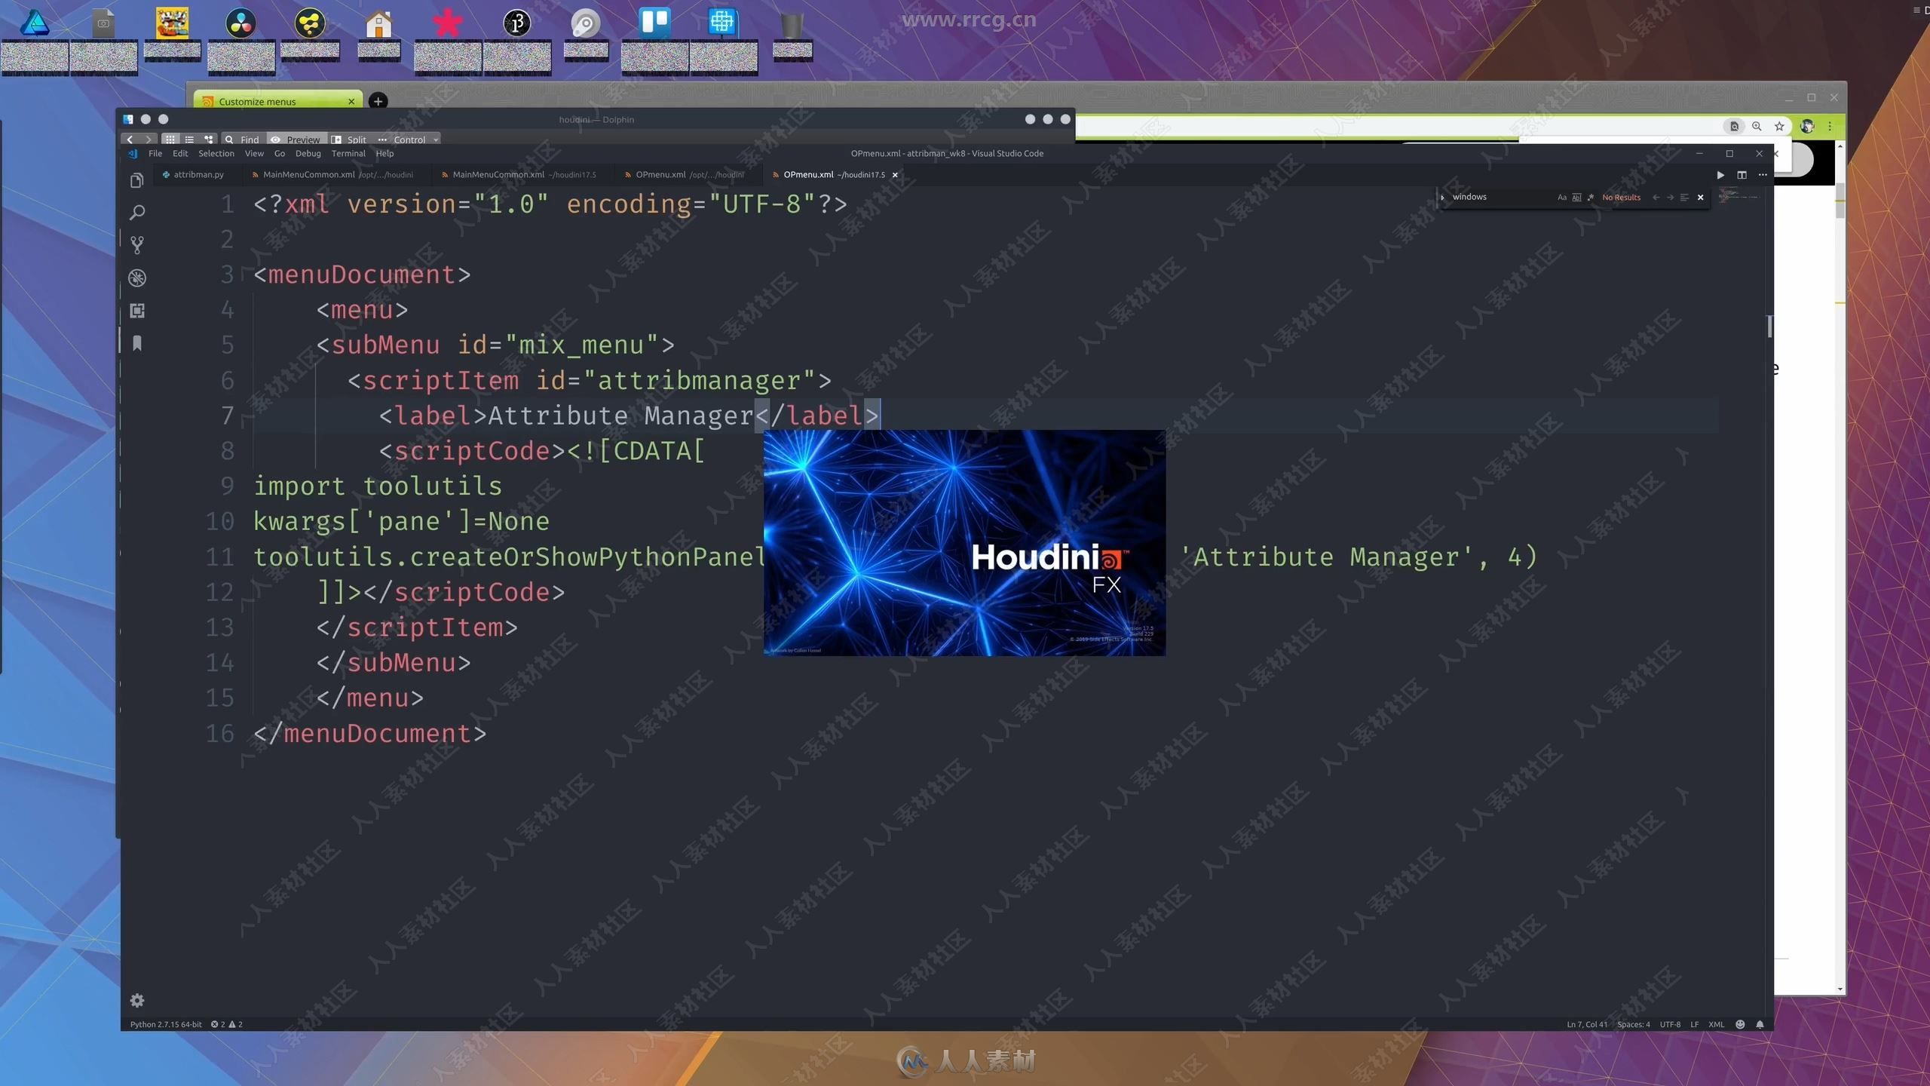This screenshot has width=1930, height=1086.
Task: Toggle Use Regular Expression in the find widget
Action: (x=1591, y=198)
